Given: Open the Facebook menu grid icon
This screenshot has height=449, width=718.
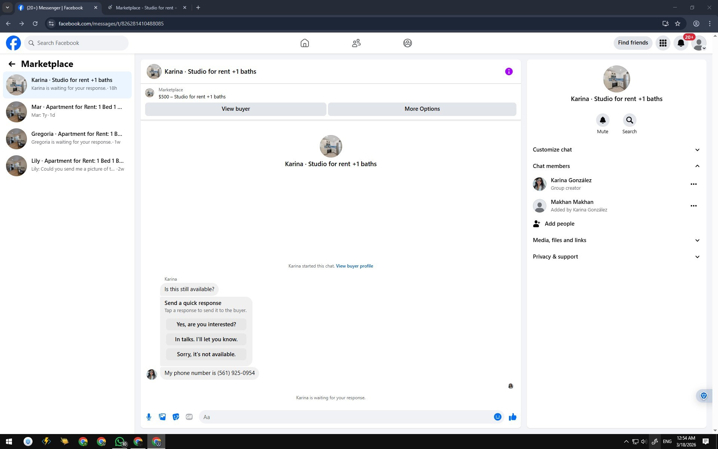Looking at the screenshot, I should [663, 43].
